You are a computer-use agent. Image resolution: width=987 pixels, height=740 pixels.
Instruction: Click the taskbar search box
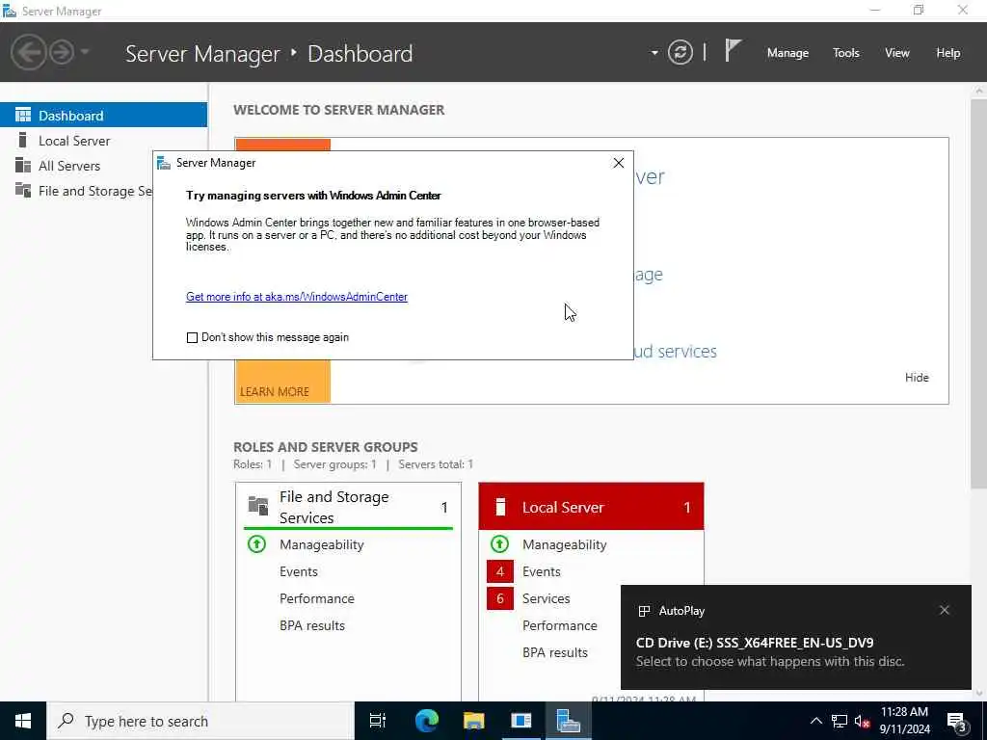pos(200,721)
